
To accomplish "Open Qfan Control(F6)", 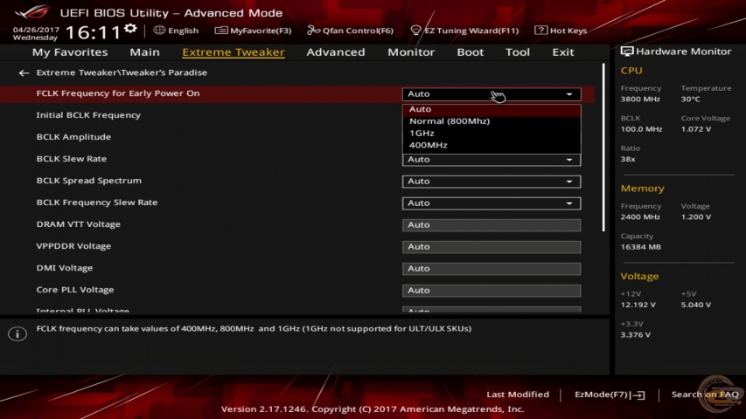I will pyautogui.click(x=350, y=31).
